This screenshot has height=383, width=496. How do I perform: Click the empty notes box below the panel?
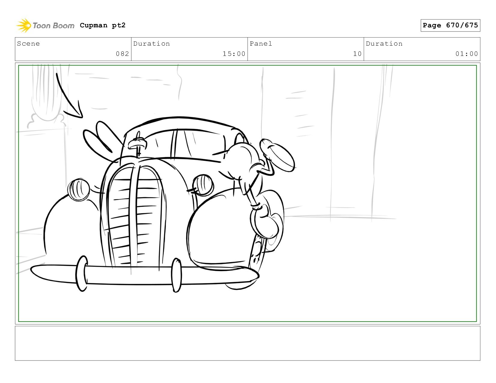247,343
